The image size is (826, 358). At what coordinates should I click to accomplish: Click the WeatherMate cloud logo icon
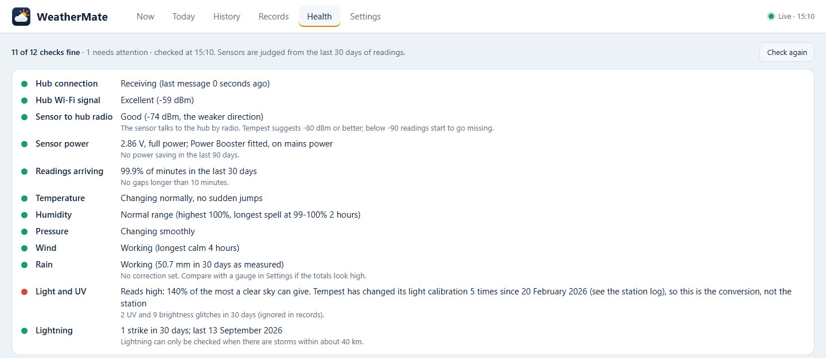[21, 17]
